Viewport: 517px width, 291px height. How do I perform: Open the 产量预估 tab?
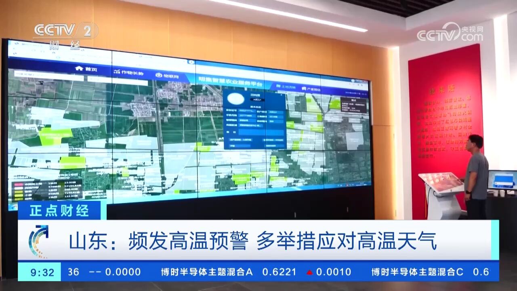310,89
